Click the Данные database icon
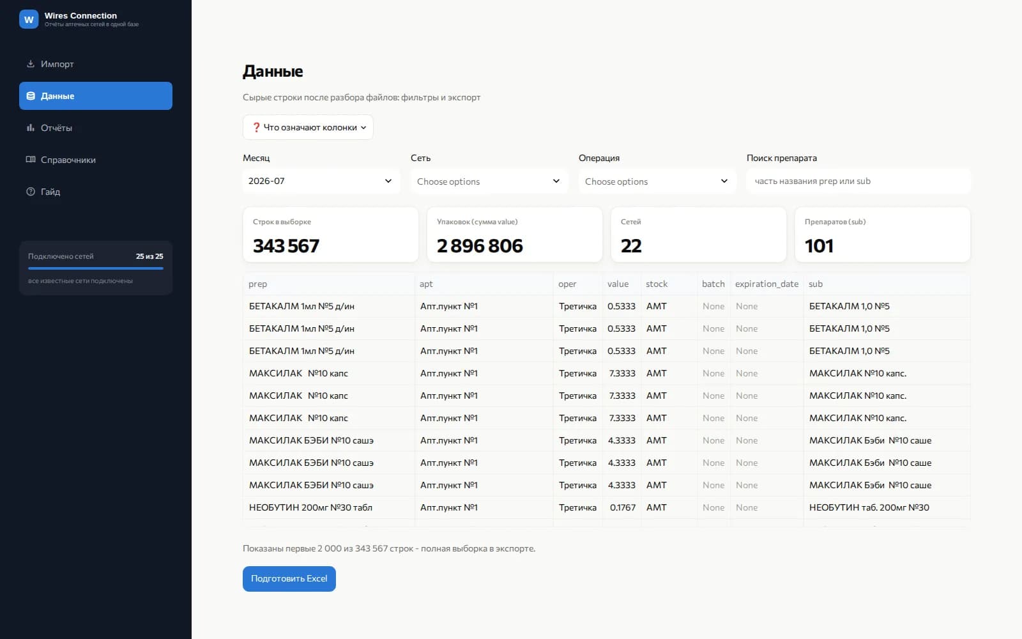 point(31,96)
